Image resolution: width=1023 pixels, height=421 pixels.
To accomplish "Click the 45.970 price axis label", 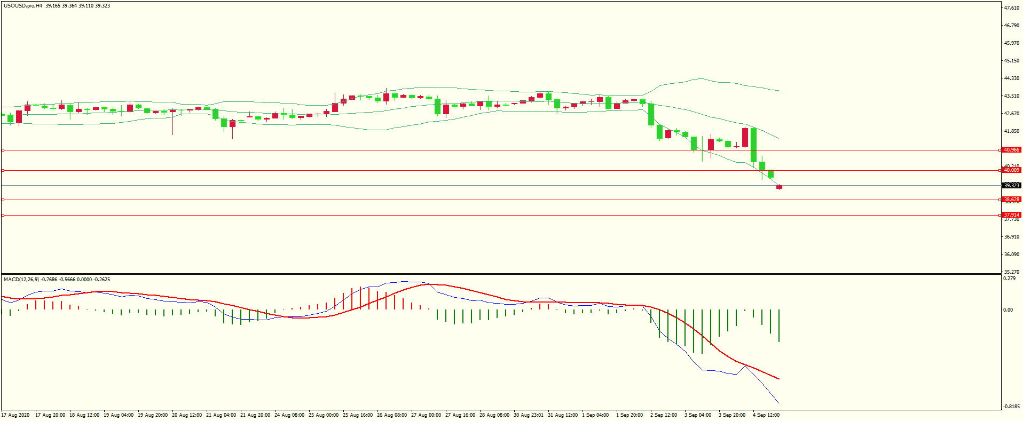I will coord(1011,43).
